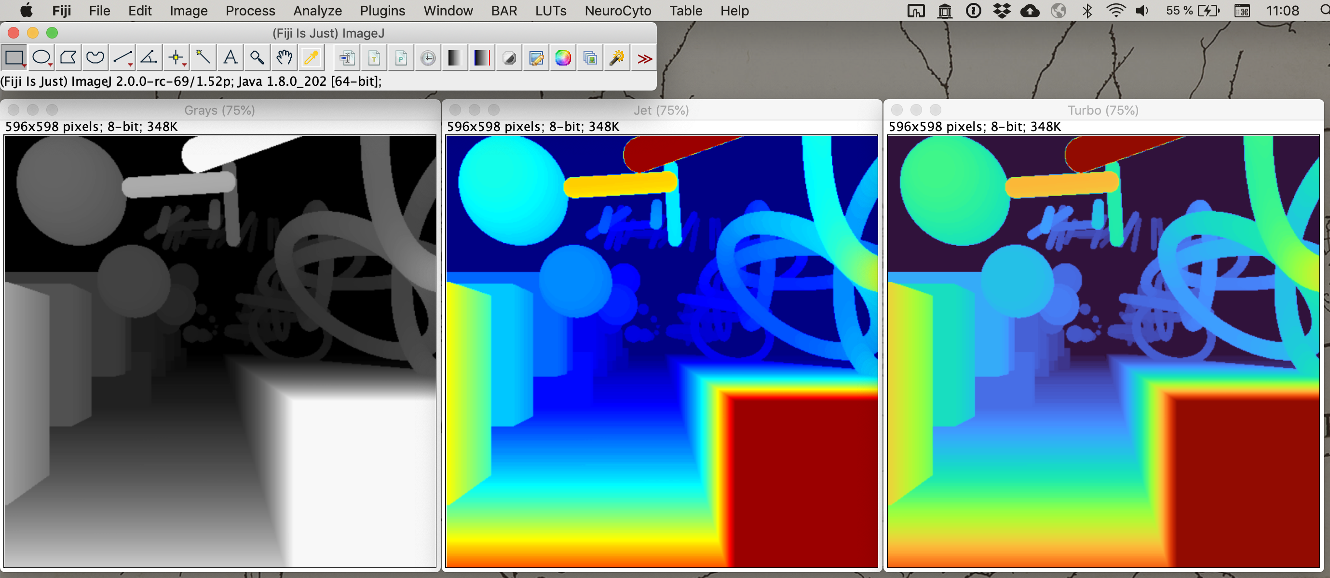Select the Polygon selection tool
Image resolution: width=1330 pixels, height=578 pixels.
68,58
